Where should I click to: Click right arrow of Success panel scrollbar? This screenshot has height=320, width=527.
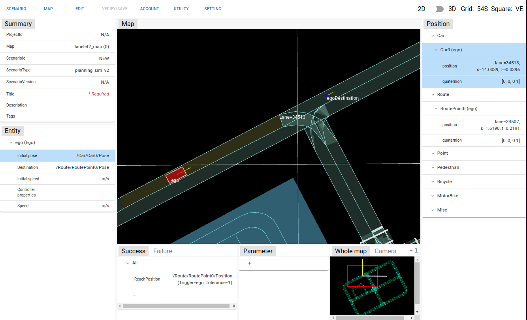click(234, 306)
